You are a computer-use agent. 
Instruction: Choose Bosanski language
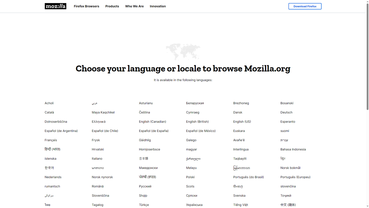287,103
